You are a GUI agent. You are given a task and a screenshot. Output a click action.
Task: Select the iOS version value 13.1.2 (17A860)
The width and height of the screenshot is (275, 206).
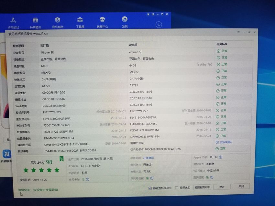[91, 166]
